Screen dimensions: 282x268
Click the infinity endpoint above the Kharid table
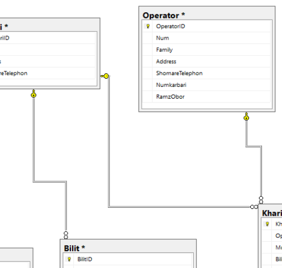(x=261, y=200)
